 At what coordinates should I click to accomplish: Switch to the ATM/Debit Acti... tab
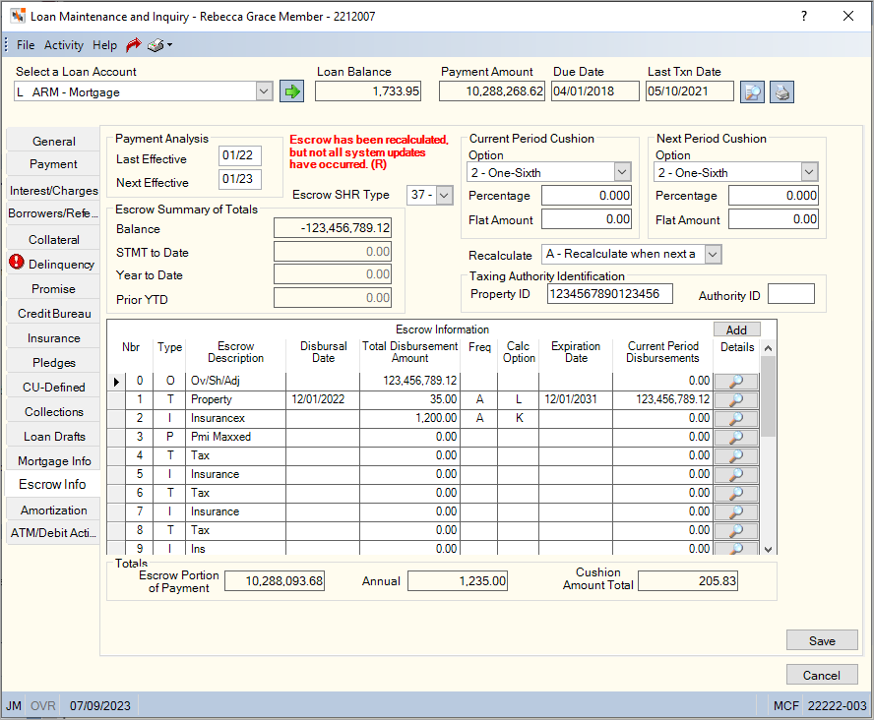[53, 533]
